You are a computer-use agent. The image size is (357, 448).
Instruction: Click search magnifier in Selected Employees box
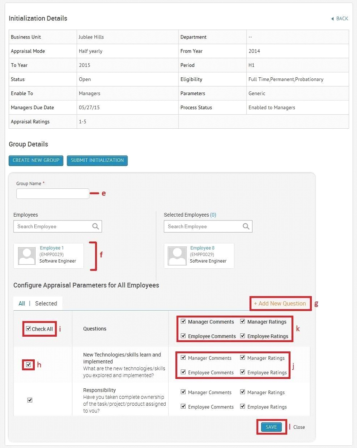click(246, 226)
